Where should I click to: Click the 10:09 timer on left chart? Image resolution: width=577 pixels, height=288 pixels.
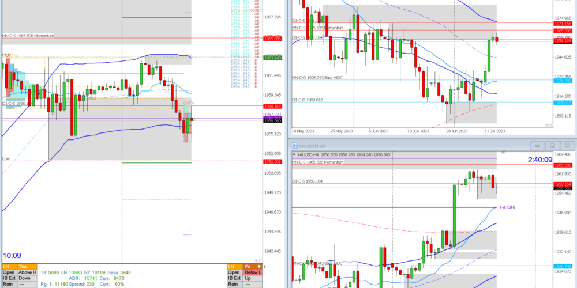click(x=12, y=255)
